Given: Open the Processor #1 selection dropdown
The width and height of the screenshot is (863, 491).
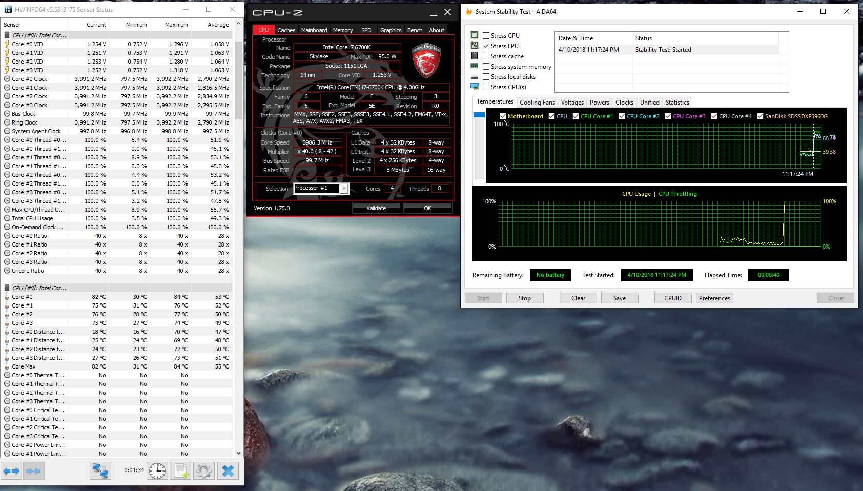Looking at the screenshot, I should click(x=344, y=189).
